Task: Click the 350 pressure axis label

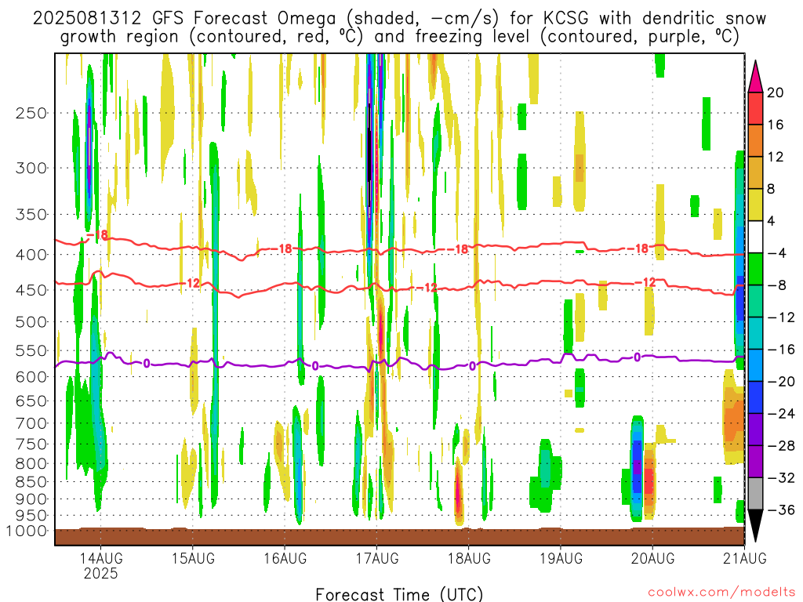Action: click(x=31, y=215)
